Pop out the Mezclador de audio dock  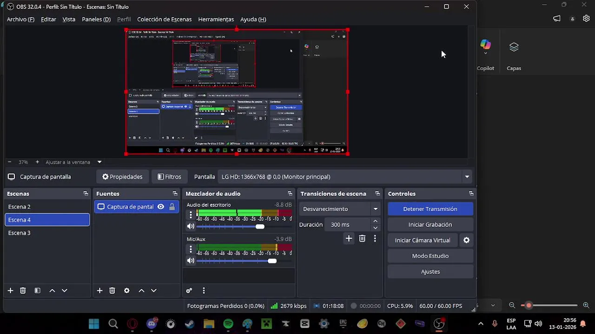[290, 193]
